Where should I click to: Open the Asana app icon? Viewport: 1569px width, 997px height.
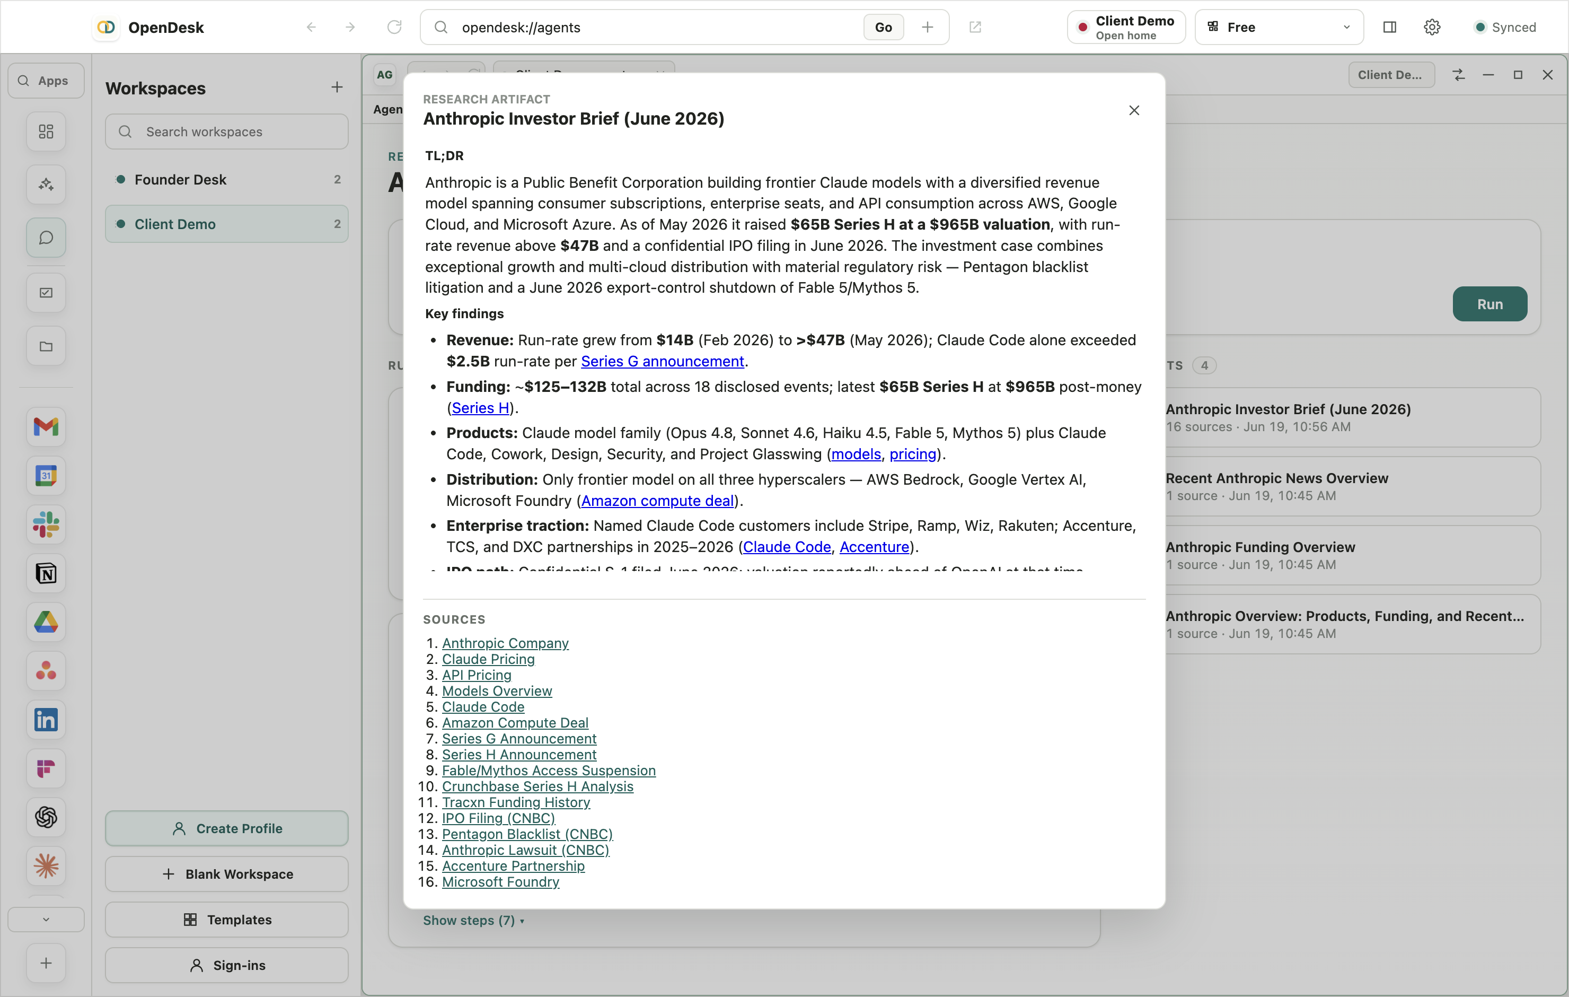[x=46, y=671]
